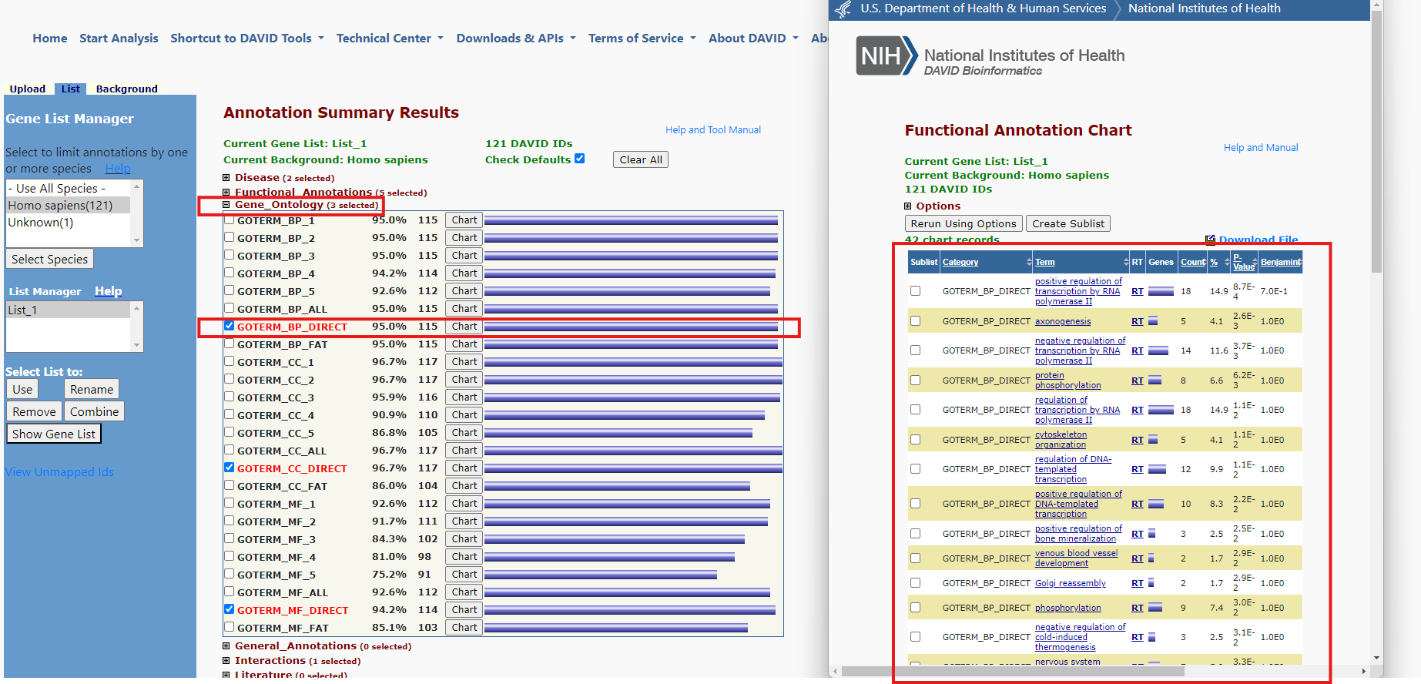Click Rerun Using Options button

pos(964,223)
